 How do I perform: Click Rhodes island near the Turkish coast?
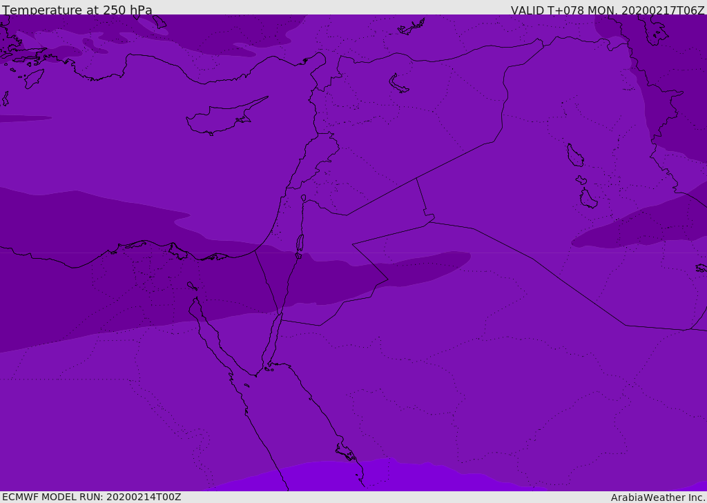coord(35,79)
